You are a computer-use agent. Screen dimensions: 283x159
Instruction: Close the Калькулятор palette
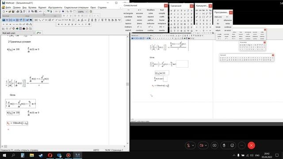click(x=210, y=6)
